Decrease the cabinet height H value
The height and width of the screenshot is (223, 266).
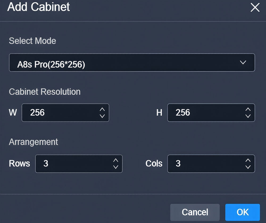248,116
